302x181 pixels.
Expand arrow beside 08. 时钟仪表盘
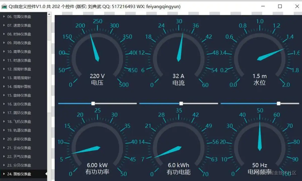(x=4, y=34)
